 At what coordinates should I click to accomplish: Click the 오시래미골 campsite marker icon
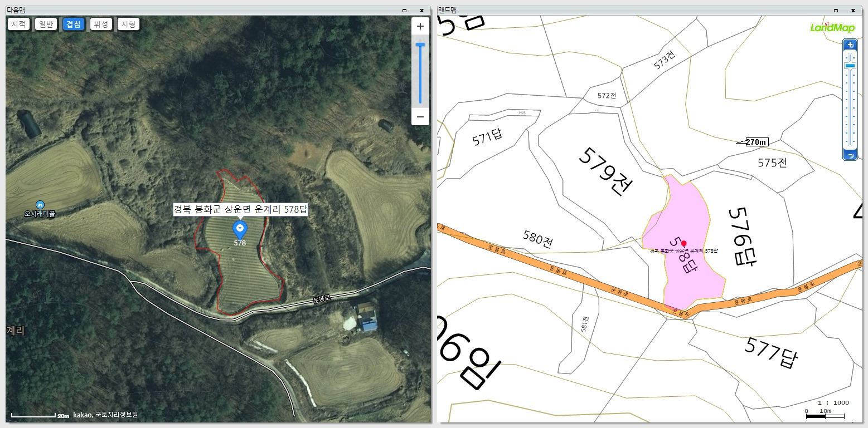[x=40, y=205]
